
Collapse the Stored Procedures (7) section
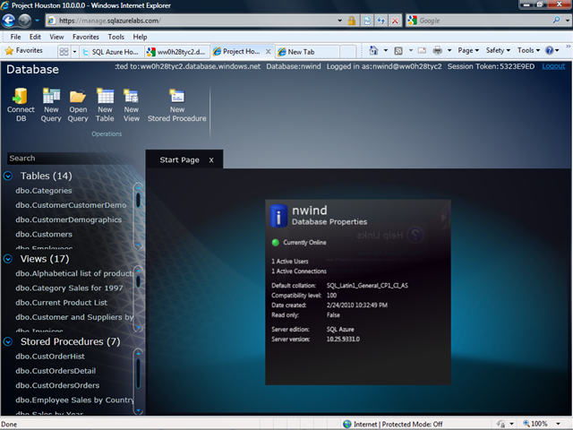click(x=8, y=341)
